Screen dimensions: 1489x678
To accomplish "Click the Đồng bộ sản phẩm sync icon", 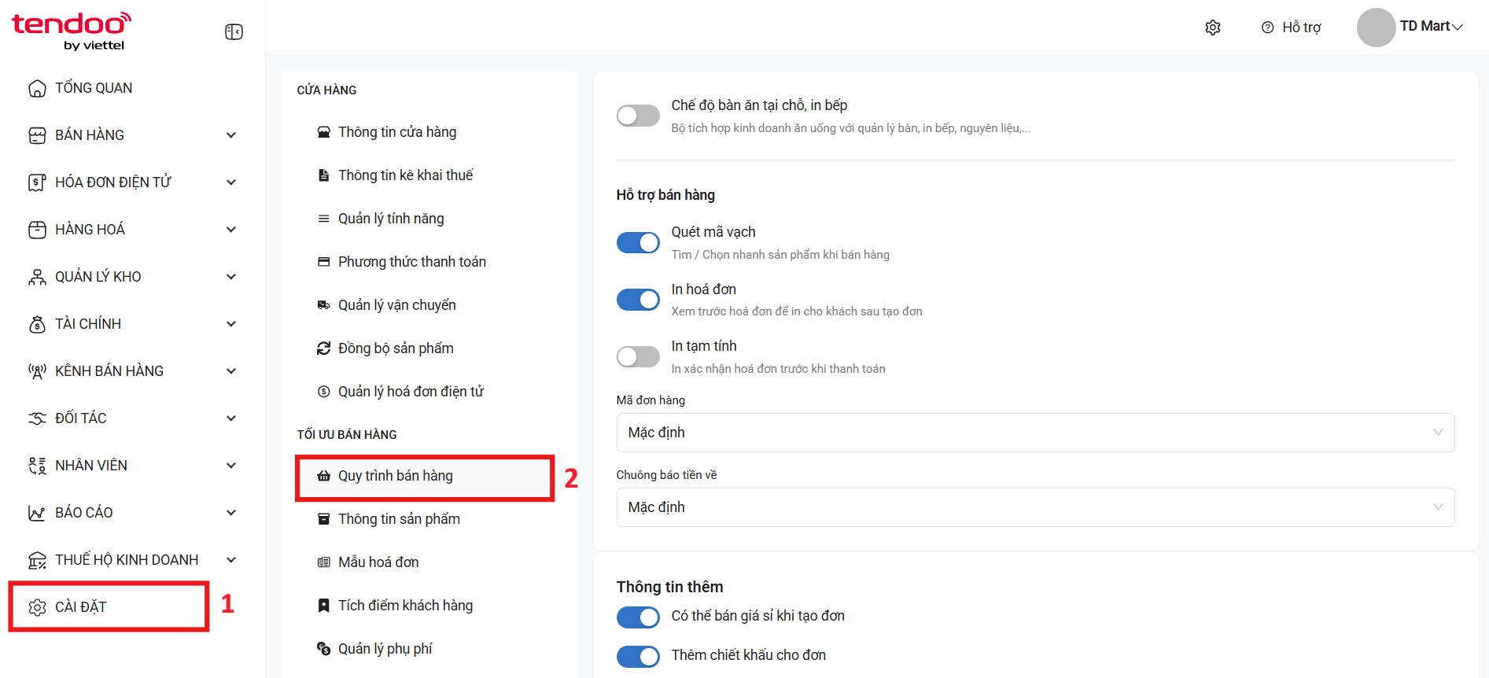I will (323, 348).
